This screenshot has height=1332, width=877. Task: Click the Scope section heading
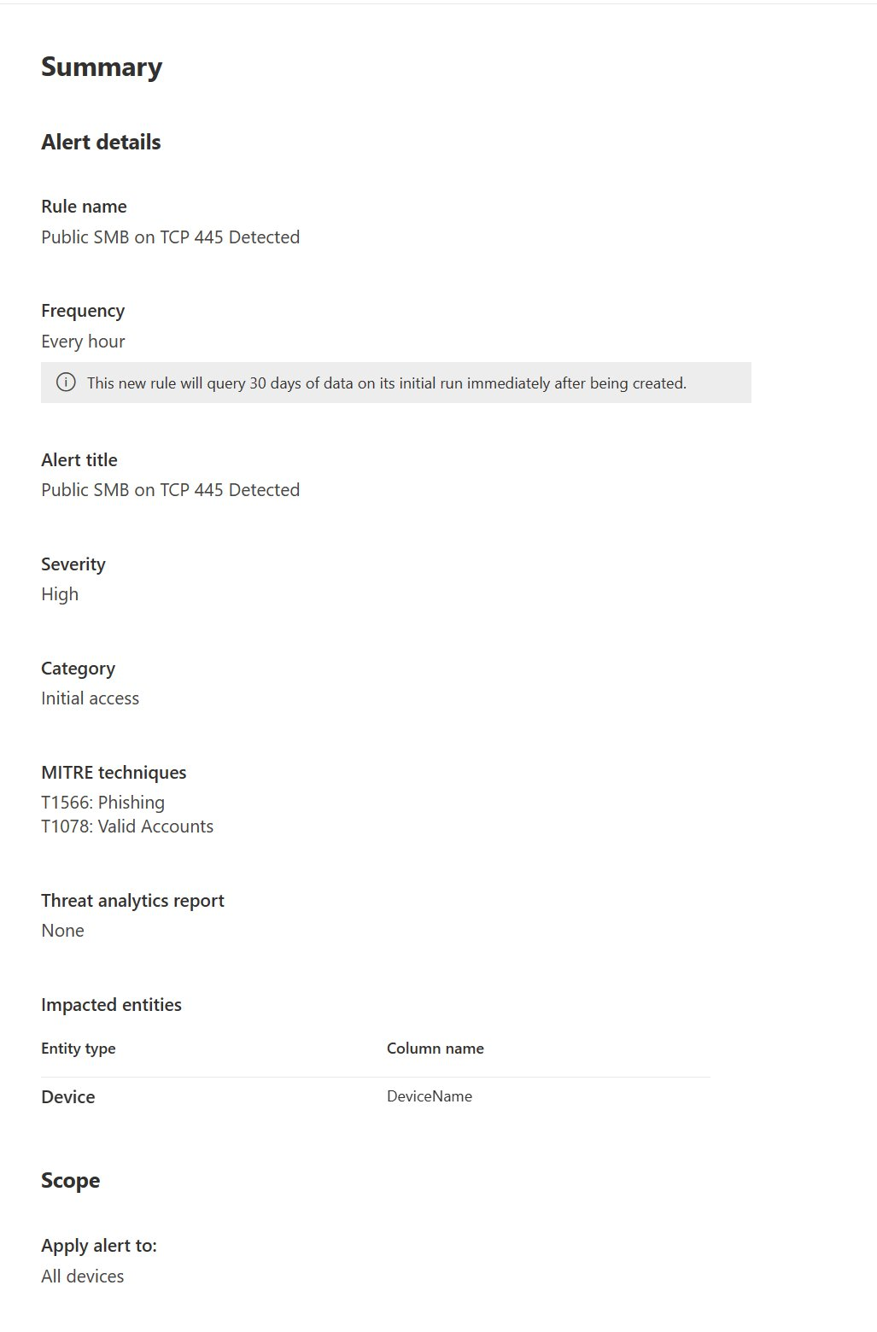coord(70,1181)
